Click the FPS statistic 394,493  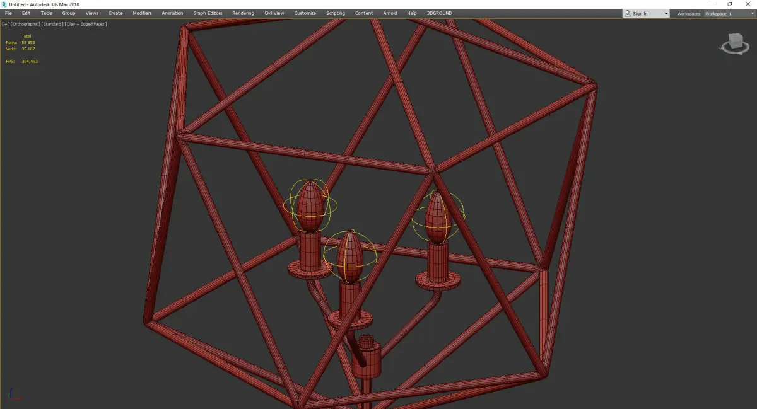pyautogui.click(x=30, y=61)
